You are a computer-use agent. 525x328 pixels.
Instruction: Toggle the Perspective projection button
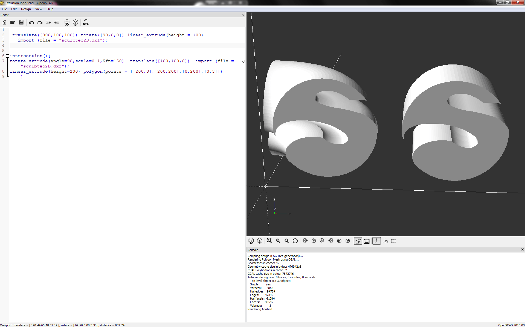tap(358, 241)
